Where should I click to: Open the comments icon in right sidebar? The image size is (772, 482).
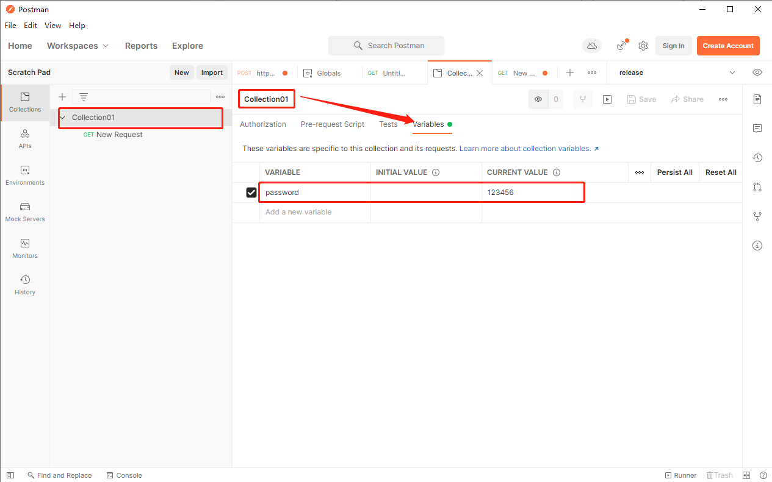[757, 129]
